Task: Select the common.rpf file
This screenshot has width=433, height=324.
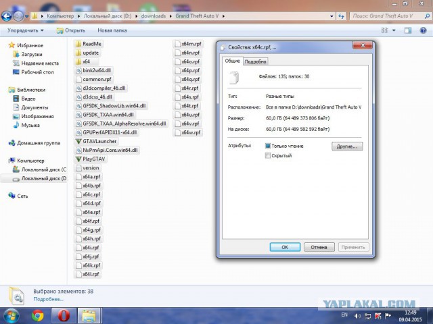Action: point(94,79)
